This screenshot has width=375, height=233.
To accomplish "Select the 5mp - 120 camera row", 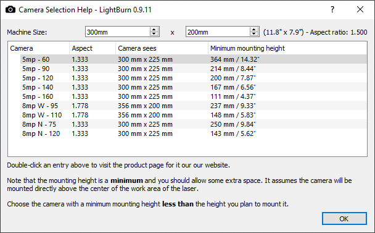I will point(194,78).
